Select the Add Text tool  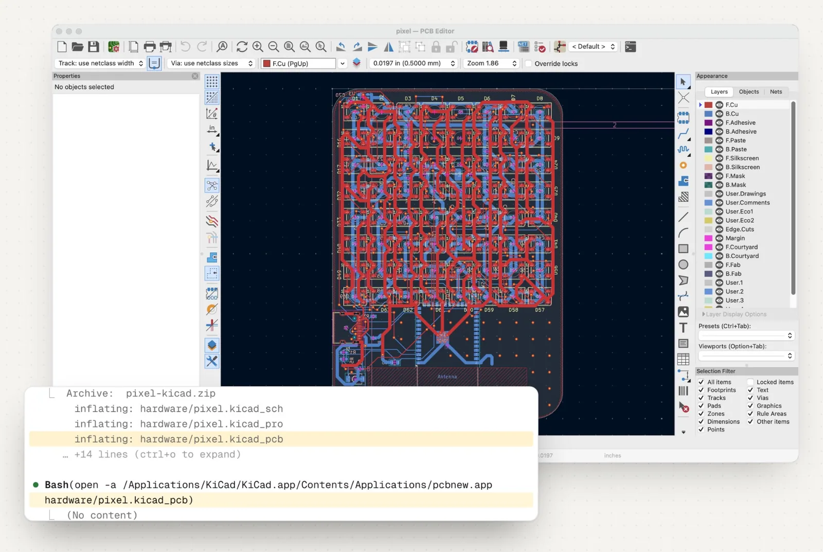click(683, 328)
